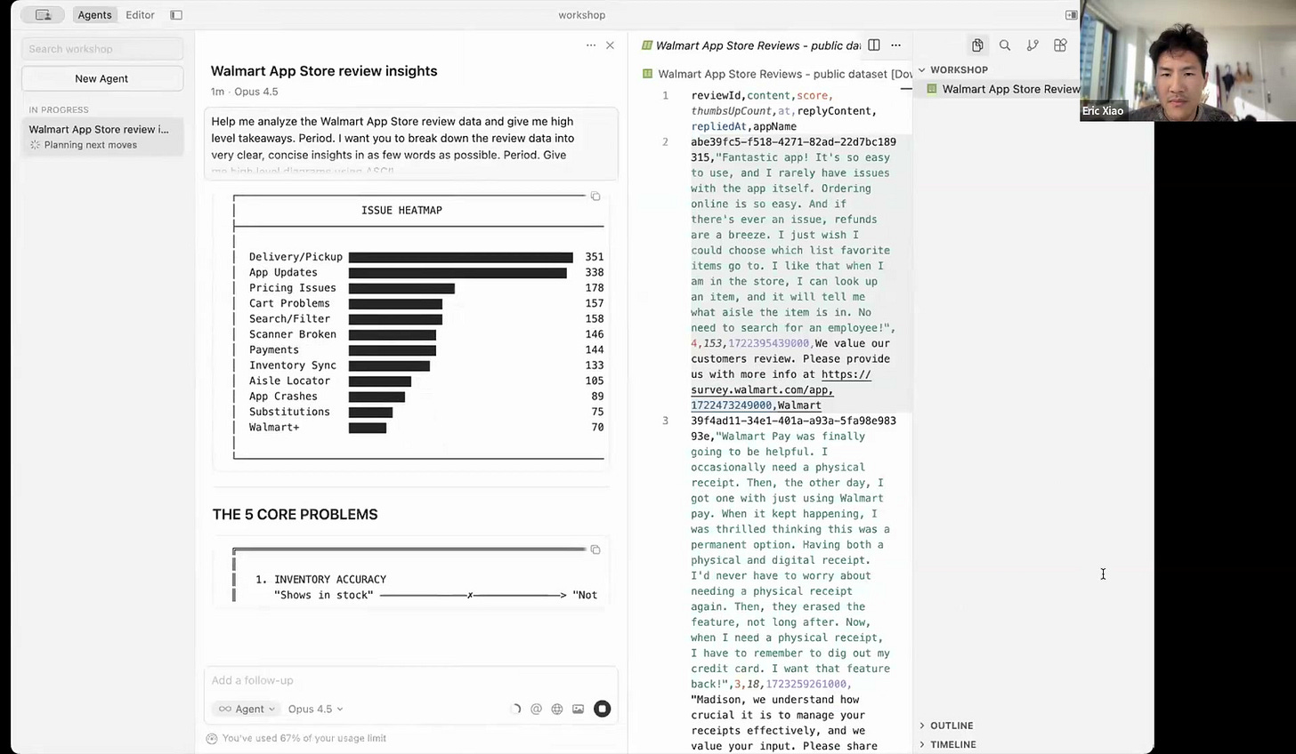Click the Add a follow-up input
The image size is (1296, 754).
coord(410,680)
